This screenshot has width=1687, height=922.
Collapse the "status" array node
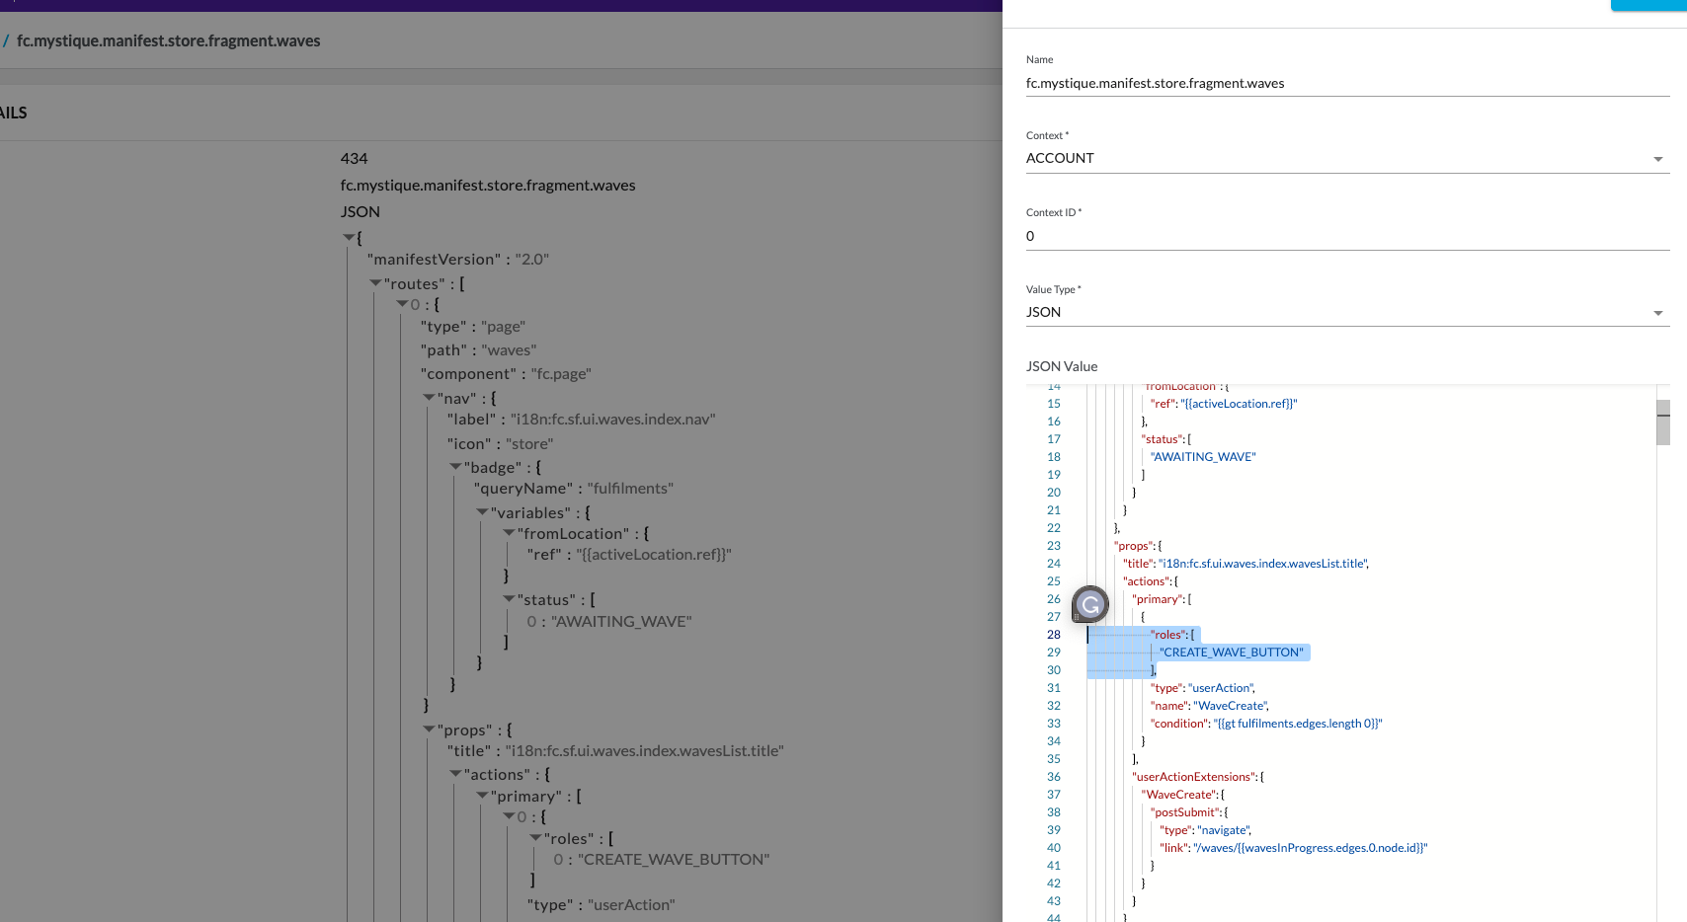pyautogui.click(x=509, y=600)
